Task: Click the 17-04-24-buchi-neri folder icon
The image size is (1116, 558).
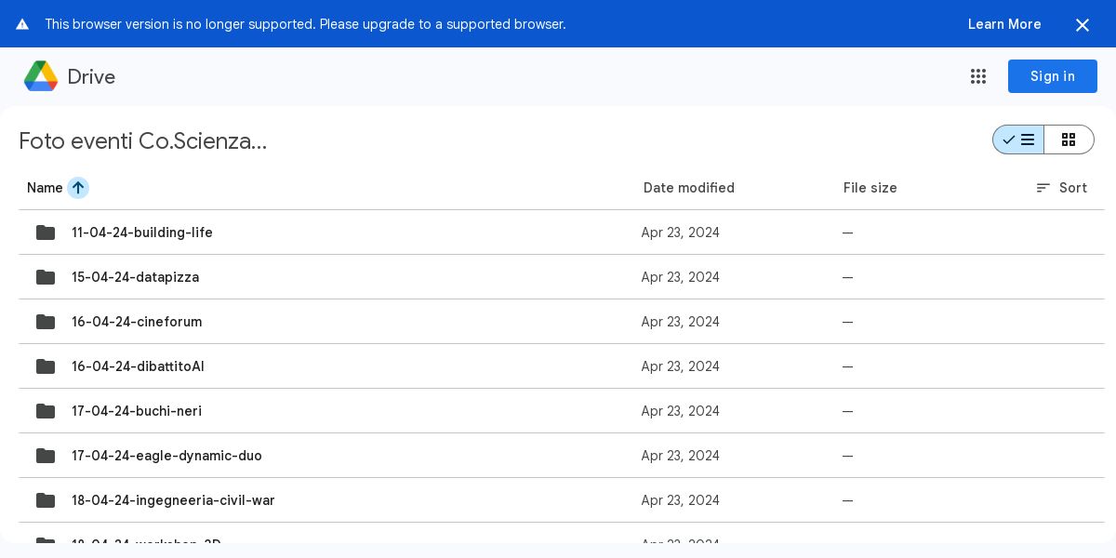Action: (x=46, y=411)
